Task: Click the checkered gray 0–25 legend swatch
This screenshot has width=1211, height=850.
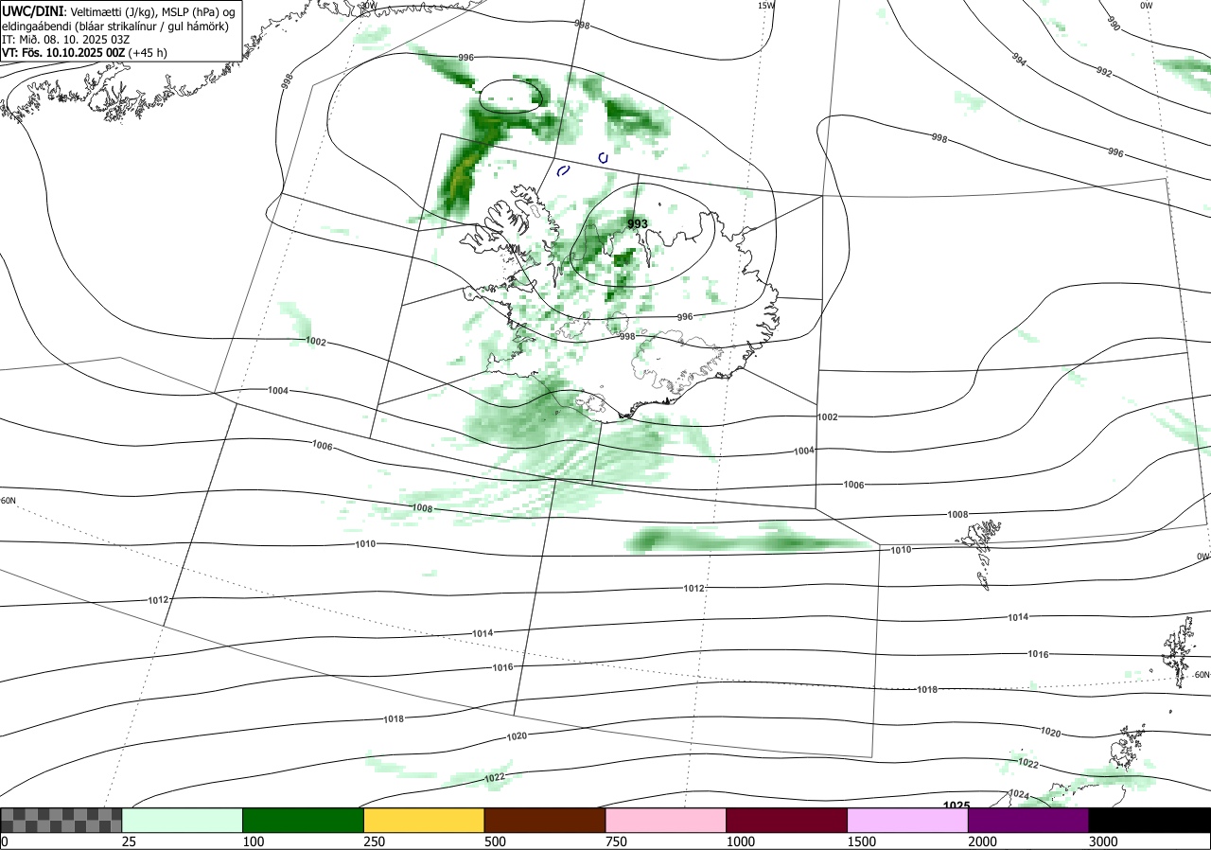Action: click(x=61, y=820)
